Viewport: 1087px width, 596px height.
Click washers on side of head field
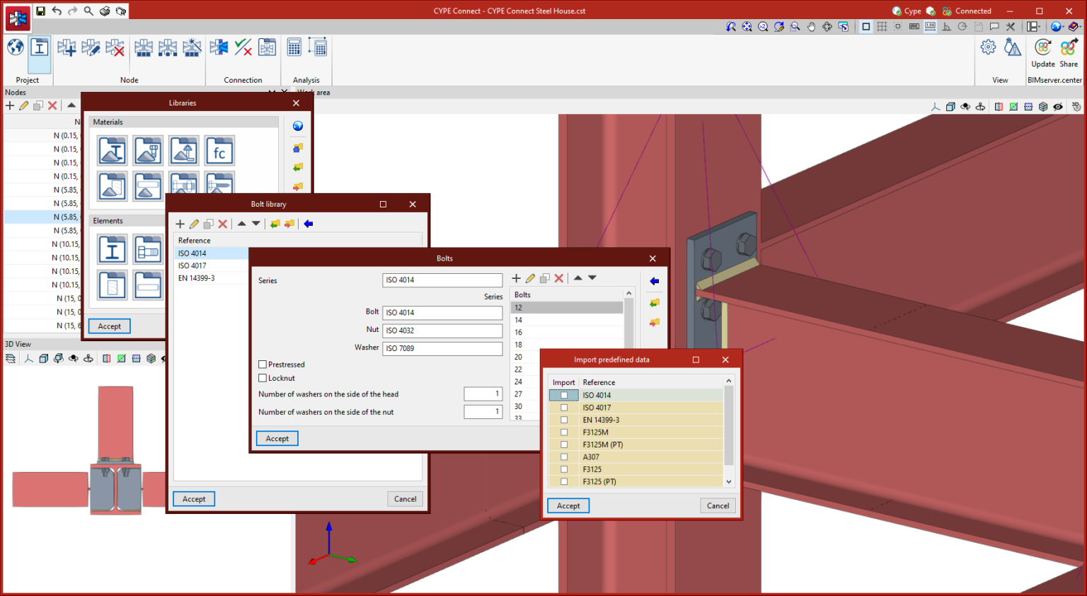(x=483, y=394)
